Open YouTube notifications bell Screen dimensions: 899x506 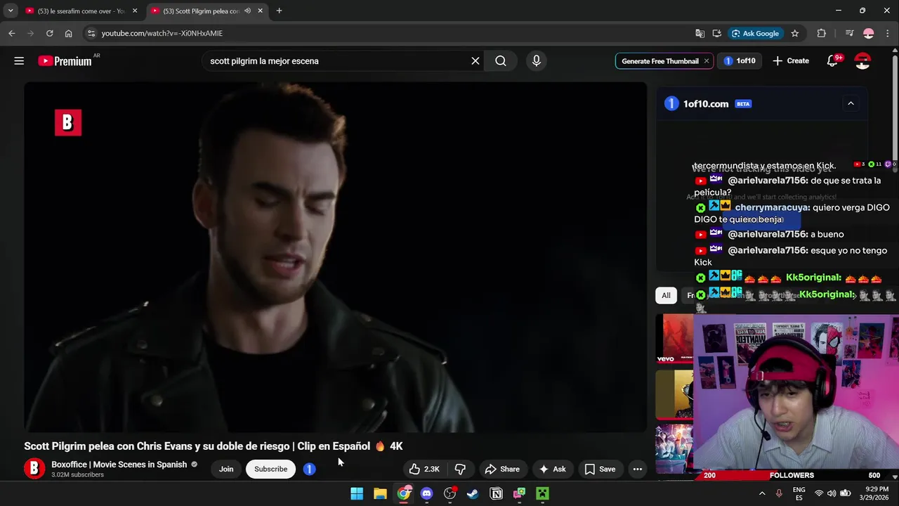[832, 61]
